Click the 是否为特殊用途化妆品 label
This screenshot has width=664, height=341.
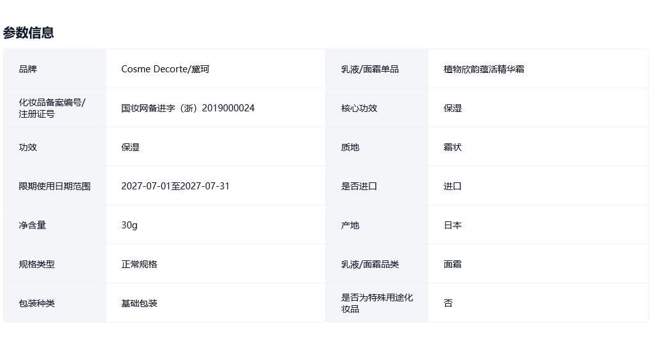click(x=377, y=303)
